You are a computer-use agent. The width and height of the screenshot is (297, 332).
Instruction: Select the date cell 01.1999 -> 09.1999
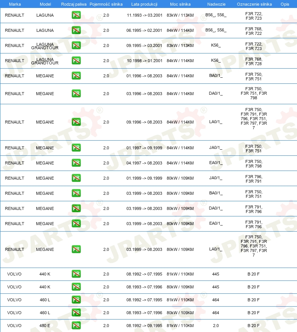(144, 178)
